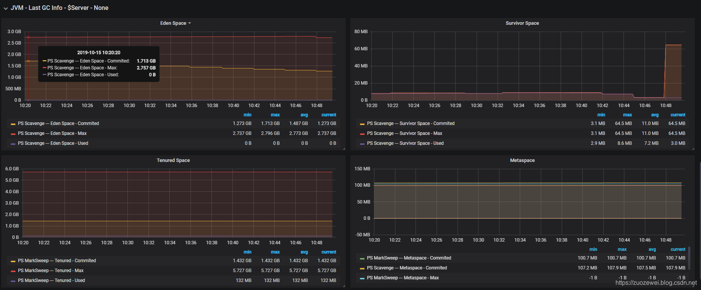701x290 pixels.
Task: Click Tenured Max current value 5.727 GB
Action: click(327, 271)
